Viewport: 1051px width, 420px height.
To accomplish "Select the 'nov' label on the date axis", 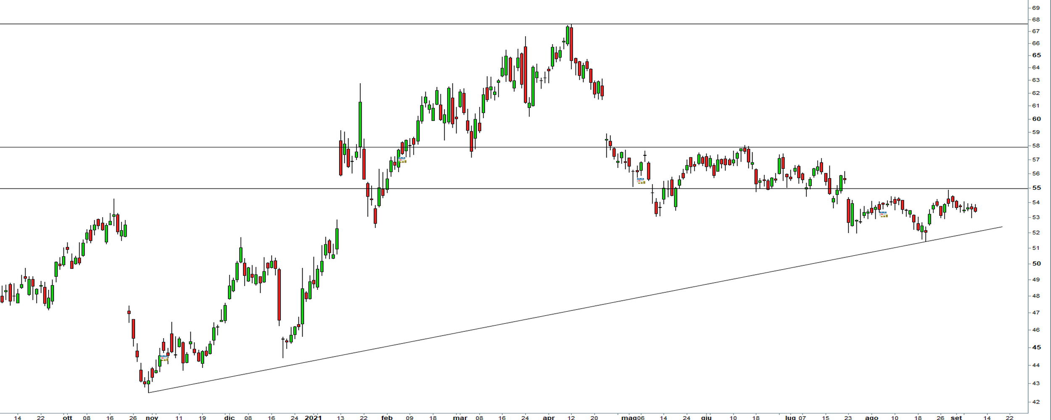I will [x=152, y=417].
